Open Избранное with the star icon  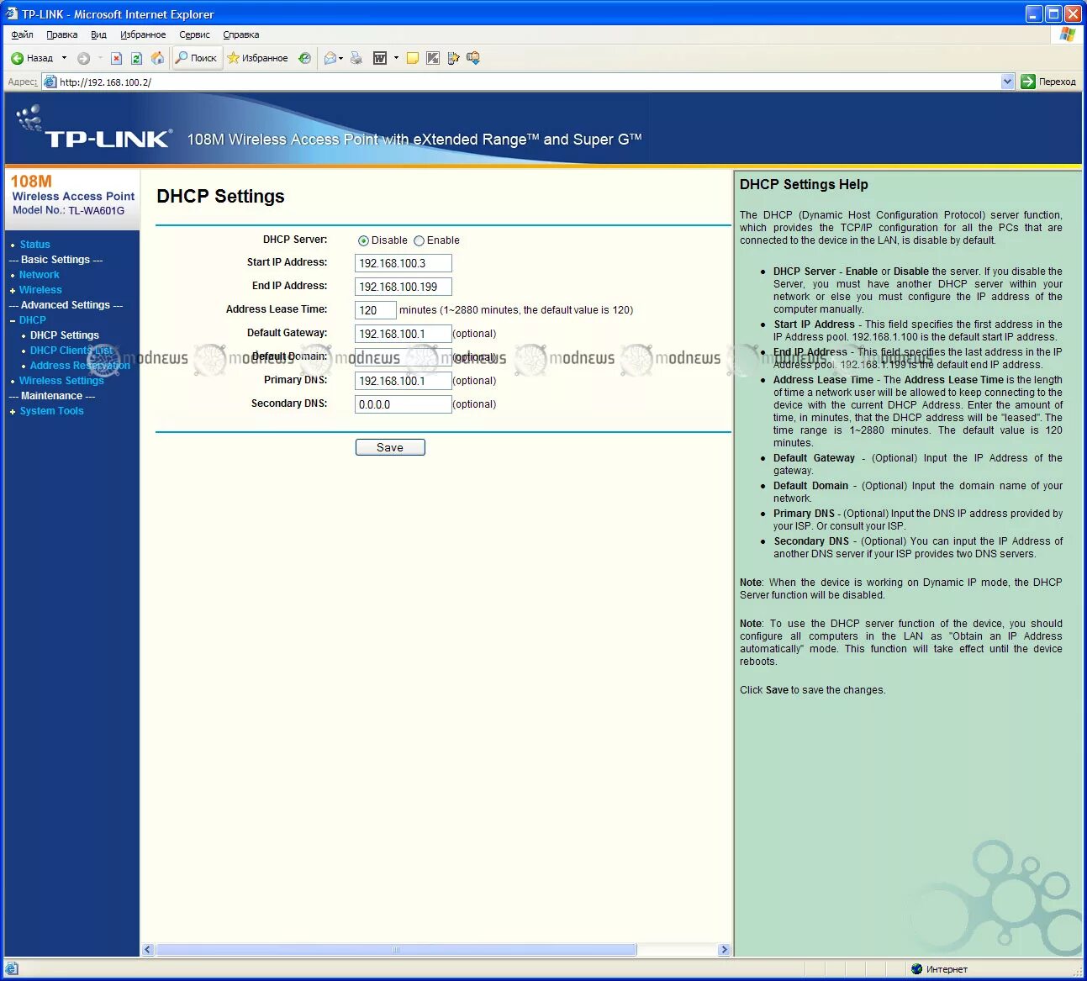coord(234,57)
